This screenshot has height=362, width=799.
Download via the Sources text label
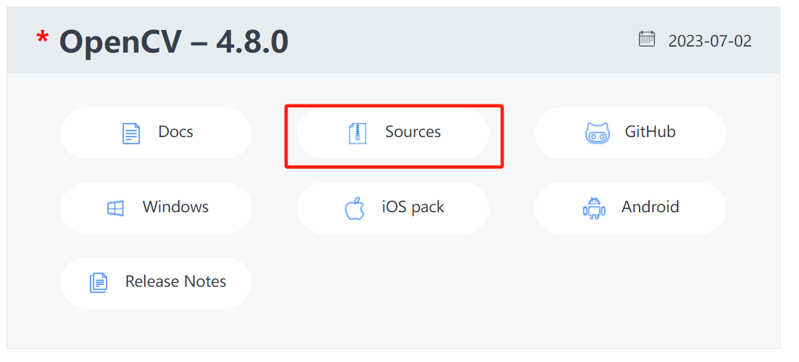tap(414, 132)
